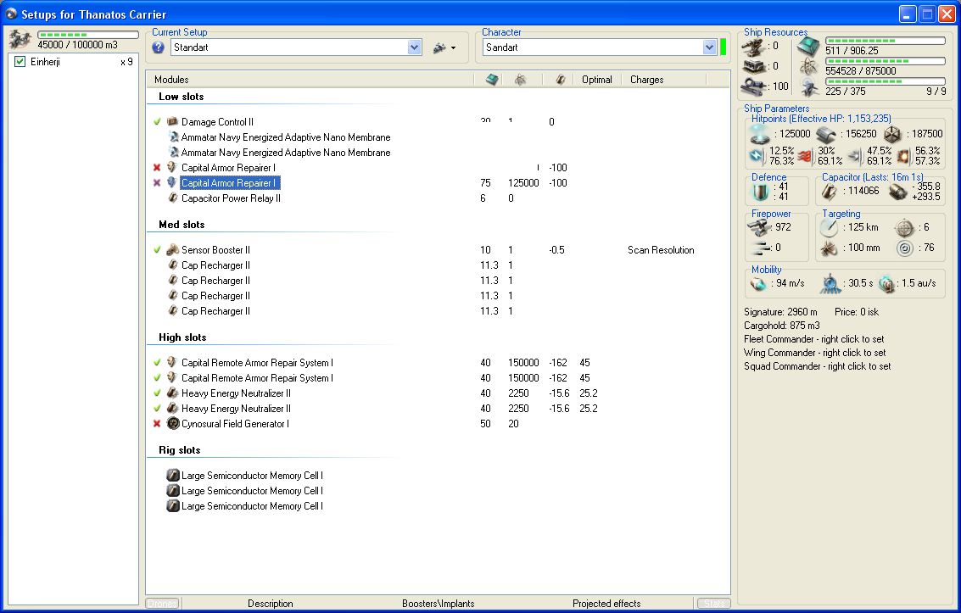This screenshot has height=613, width=961.
Task: Switch to the Projected effects tab
Action: (x=606, y=603)
